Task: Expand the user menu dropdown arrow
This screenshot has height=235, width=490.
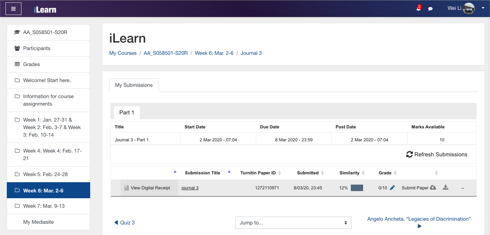Action: click(483, 8)
